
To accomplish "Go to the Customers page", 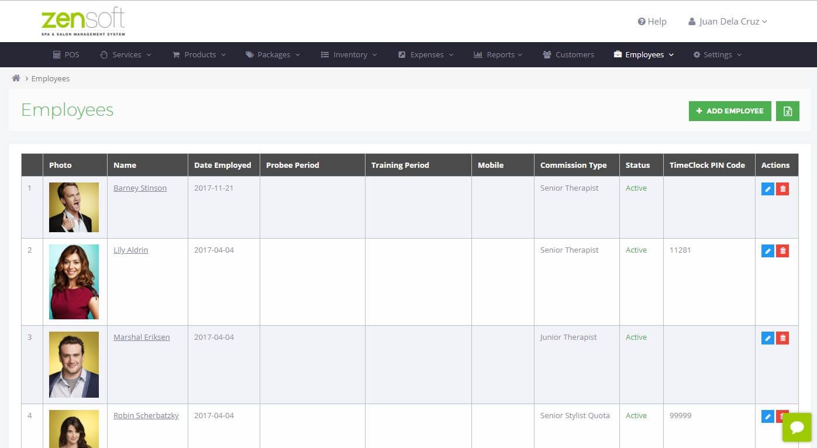I will click(568, 55).
